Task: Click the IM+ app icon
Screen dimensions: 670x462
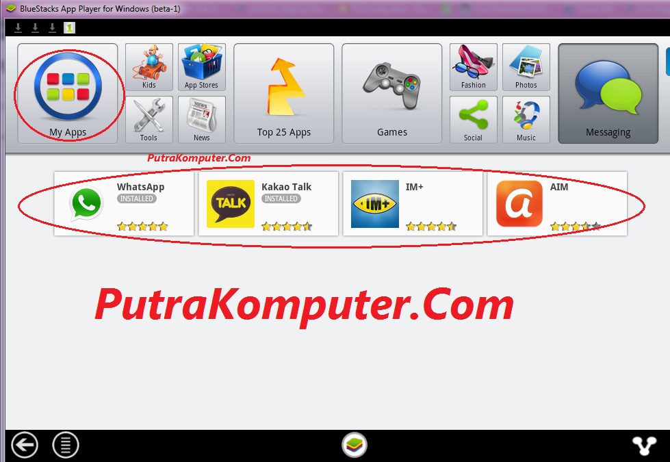Action: 375,204
